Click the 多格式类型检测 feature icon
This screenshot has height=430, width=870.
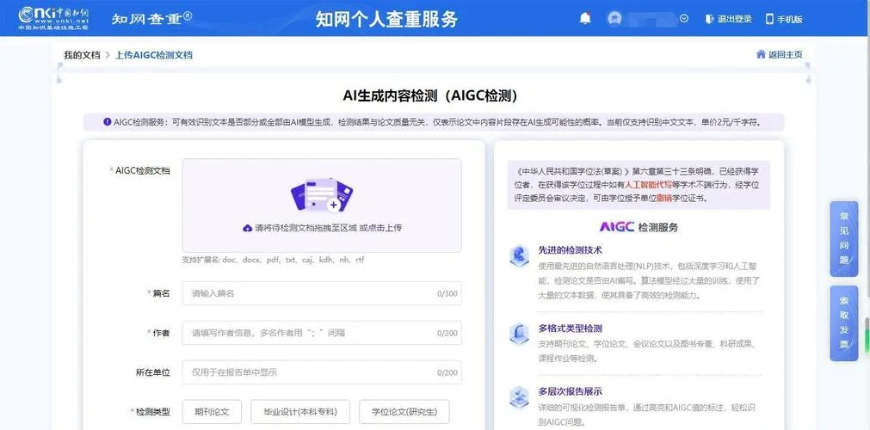[x=519, y=334]
